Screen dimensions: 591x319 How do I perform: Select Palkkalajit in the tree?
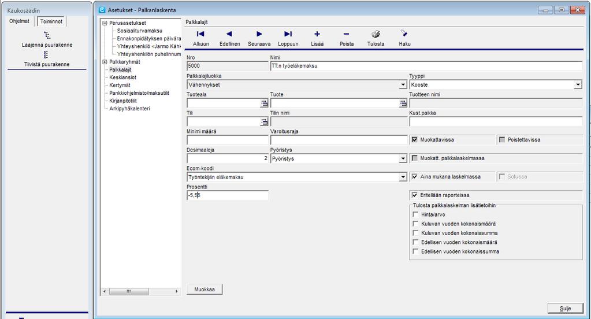120,70
